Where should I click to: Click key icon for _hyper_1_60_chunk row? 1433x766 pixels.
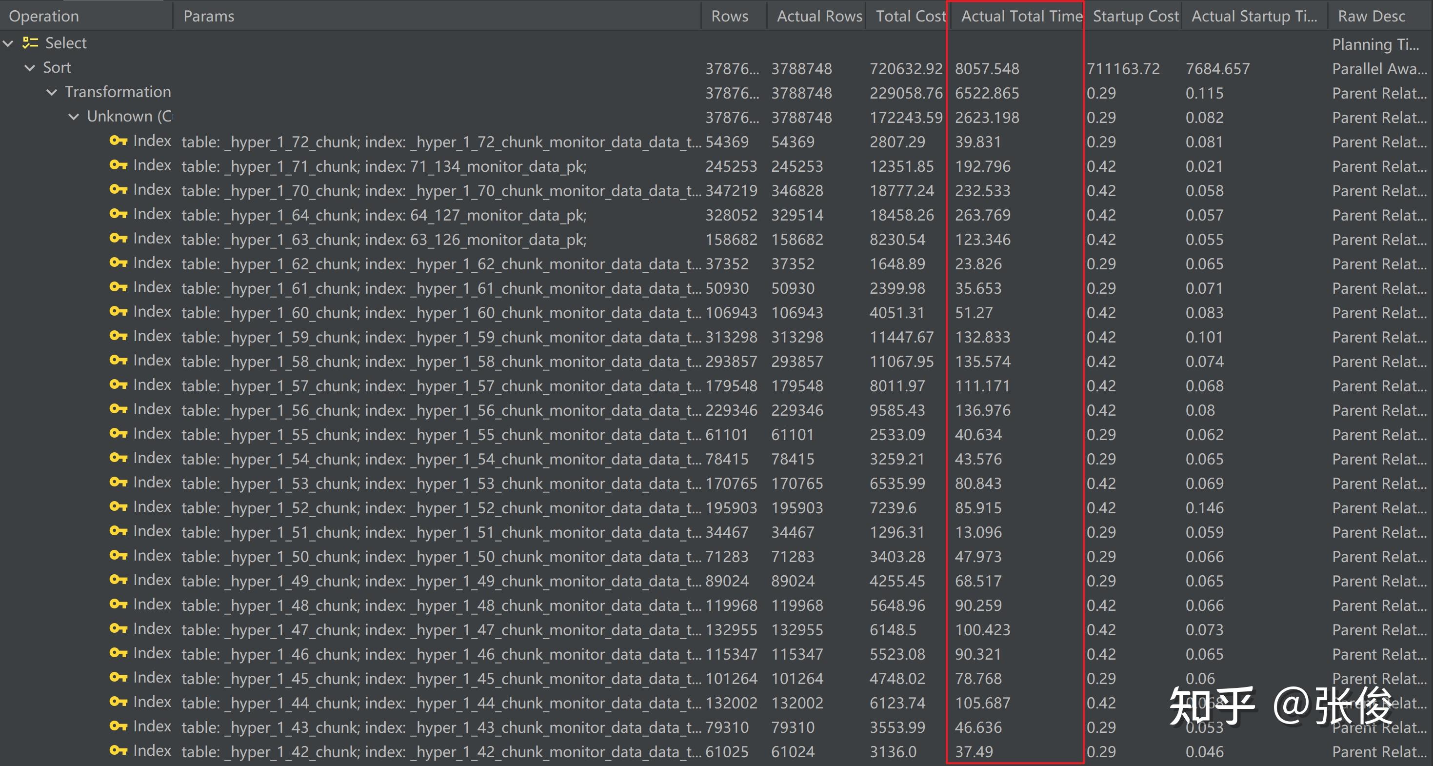click(118, 311)
